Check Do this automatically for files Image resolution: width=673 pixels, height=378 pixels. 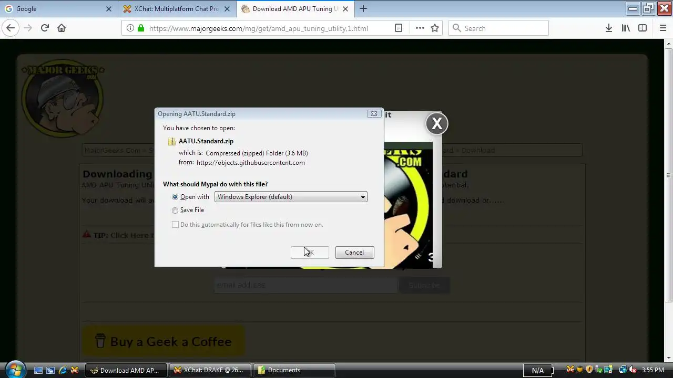coord(175,224)
